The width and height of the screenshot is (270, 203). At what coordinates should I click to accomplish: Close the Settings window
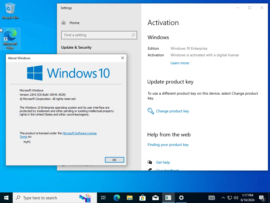click(262, 8)
